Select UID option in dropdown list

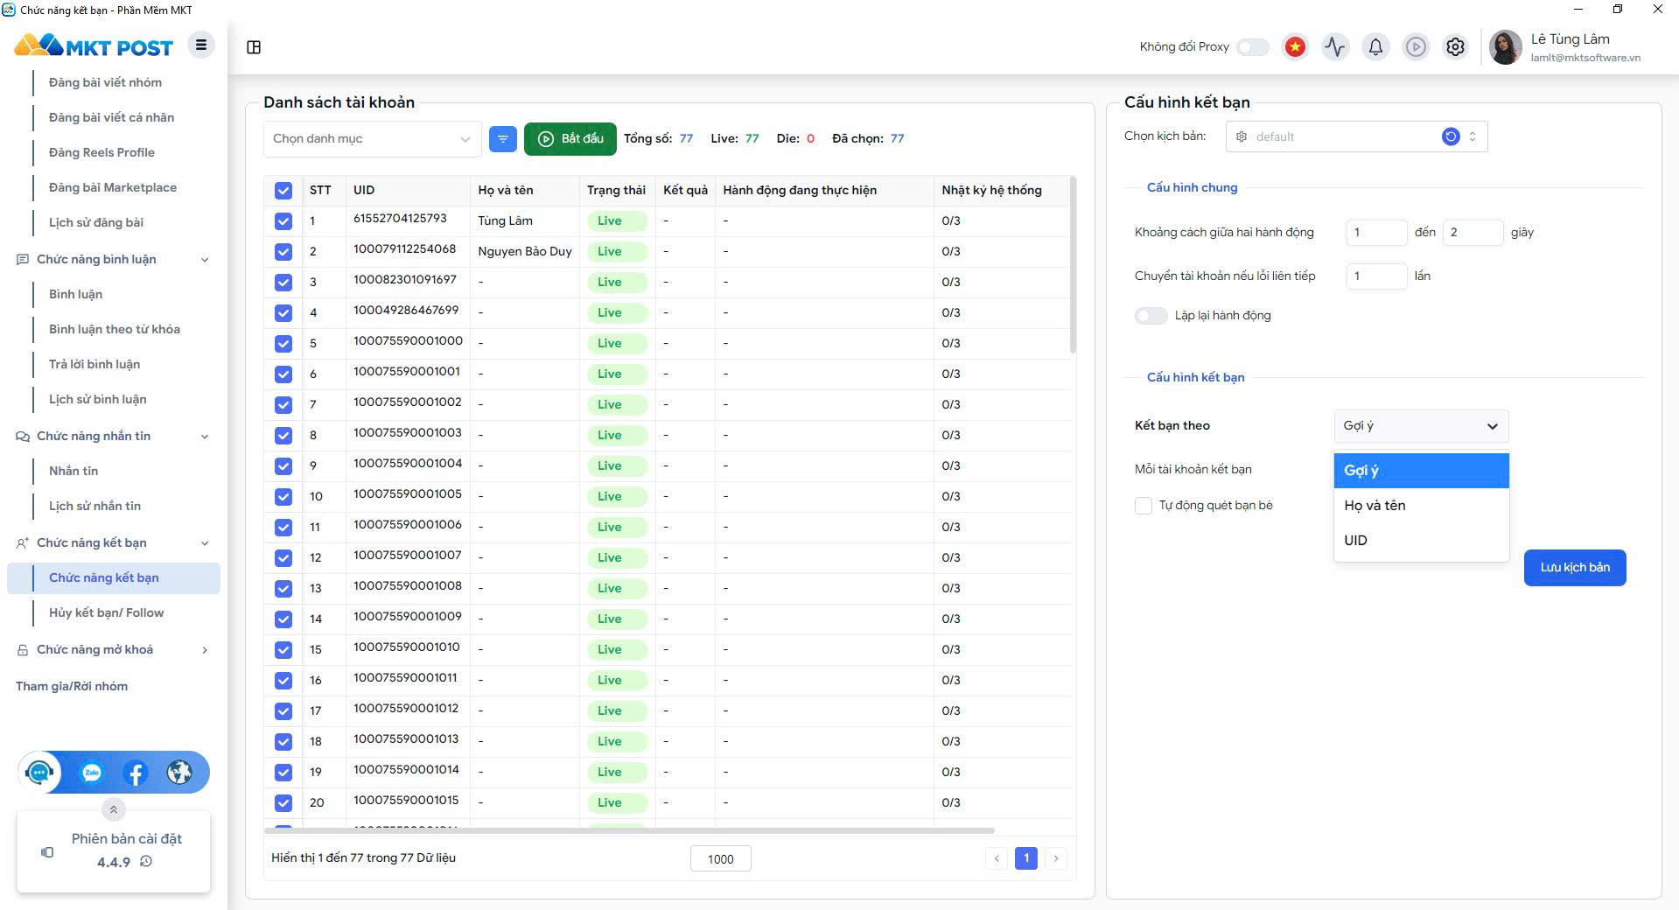pos(1421,541)
